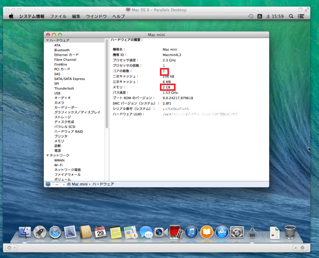This screenshot has width=319, height=258.
Task: Select USB in the sidebar
Action: (x=57, y=93)
